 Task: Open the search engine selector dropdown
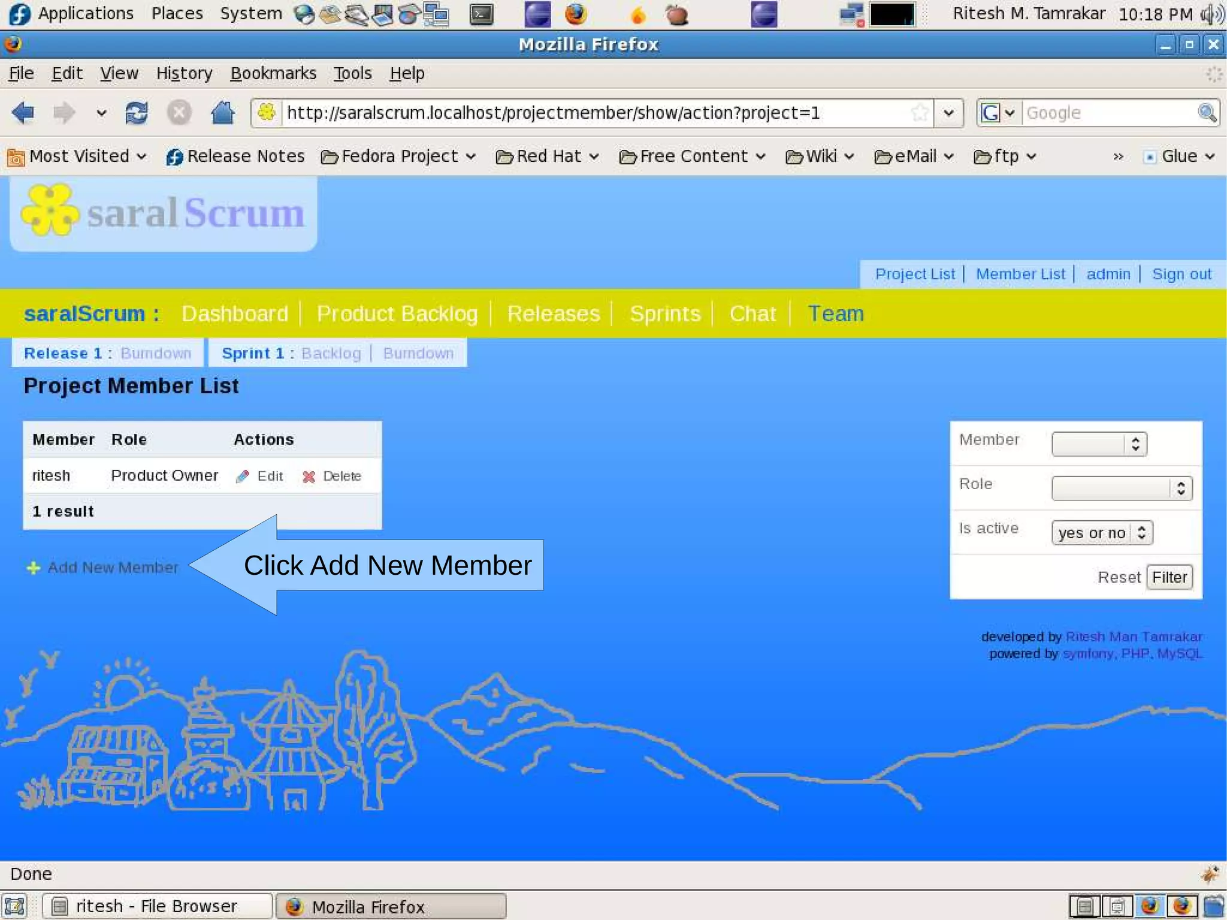coord(998,113)
